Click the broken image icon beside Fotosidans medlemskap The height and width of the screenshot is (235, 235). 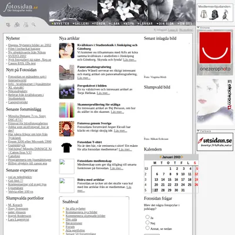[66, 166]
